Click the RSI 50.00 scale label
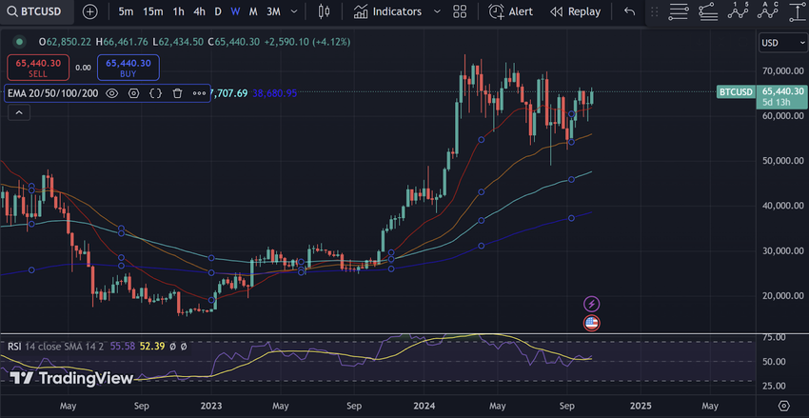This screenshot has height=418, width=809. [775, 361]
